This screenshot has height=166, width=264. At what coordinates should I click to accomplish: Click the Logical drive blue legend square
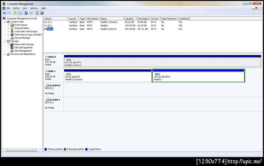[86, 149]
